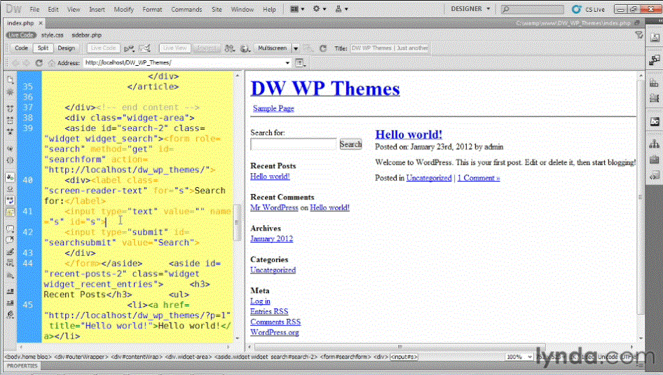Switch to Design view
Image resolution: width=663 pixels, height=375 pixels.
point(66,48)
